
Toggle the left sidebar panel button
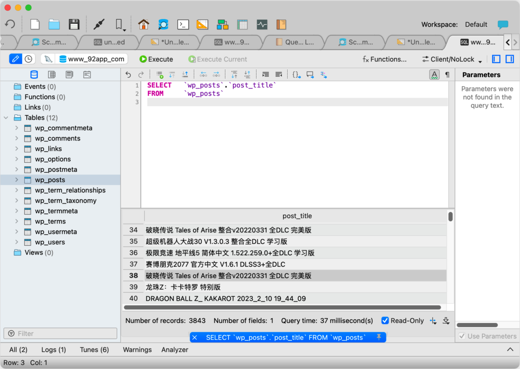pyautogui.click(x=496, y=59)
